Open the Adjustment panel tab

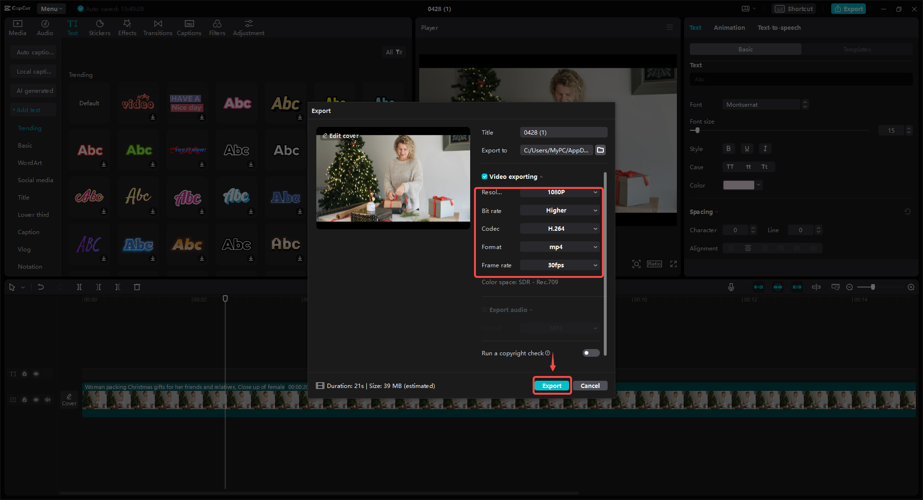tap(249, 28)
